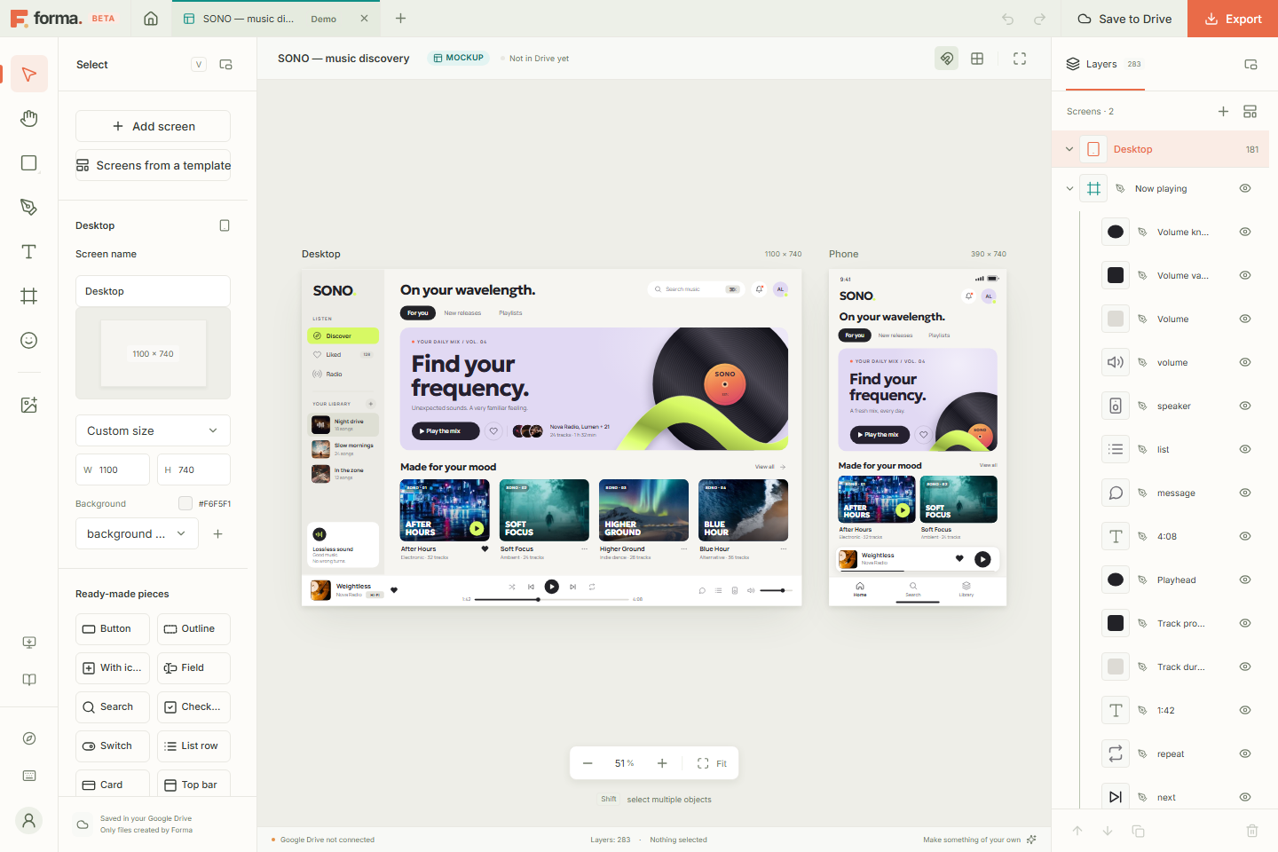
Task: Select the Layers panel tab
Action: (x=1105, y=64)
